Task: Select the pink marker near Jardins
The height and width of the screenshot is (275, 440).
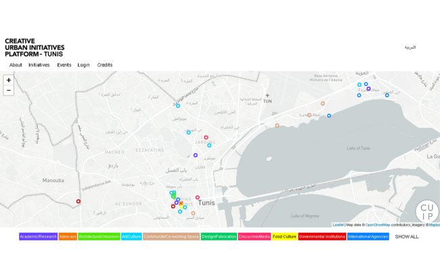Action: (x=206, y=137)
